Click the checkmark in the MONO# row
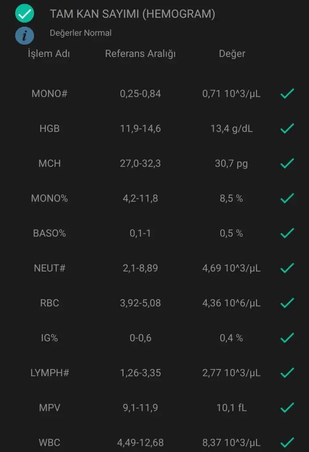 (287, 94)
